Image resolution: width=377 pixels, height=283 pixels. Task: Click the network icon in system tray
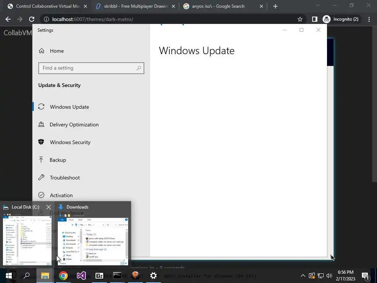click(321, 276)
